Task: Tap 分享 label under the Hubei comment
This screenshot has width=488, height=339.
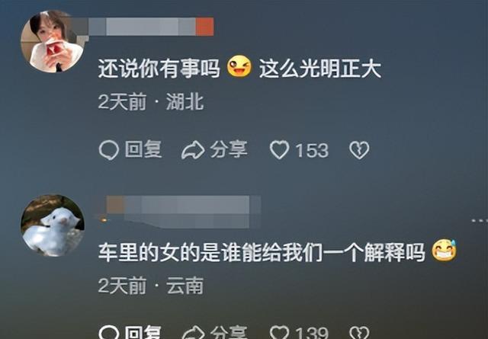Action: point(229,149)
